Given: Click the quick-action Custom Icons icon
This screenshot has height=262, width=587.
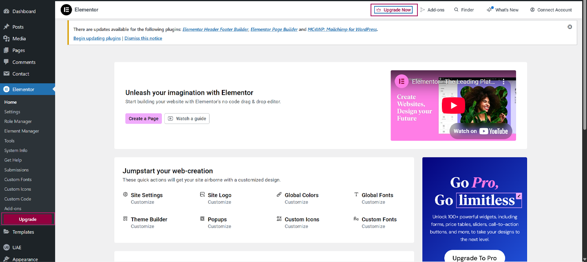Looking at the screenshot, I should [279, 219].
